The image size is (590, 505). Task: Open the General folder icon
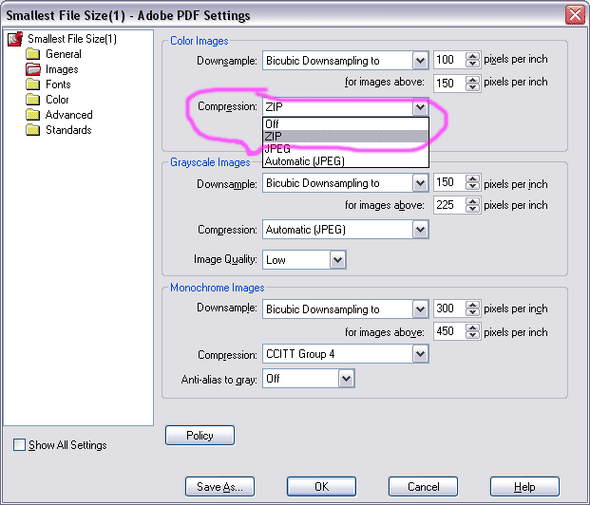tap(33, 54)
